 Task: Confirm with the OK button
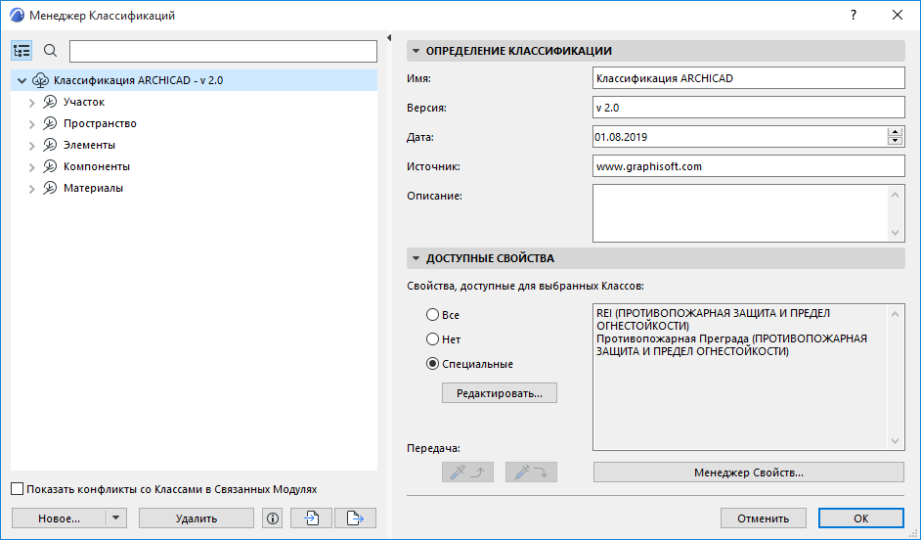click(x=861, y=518)
